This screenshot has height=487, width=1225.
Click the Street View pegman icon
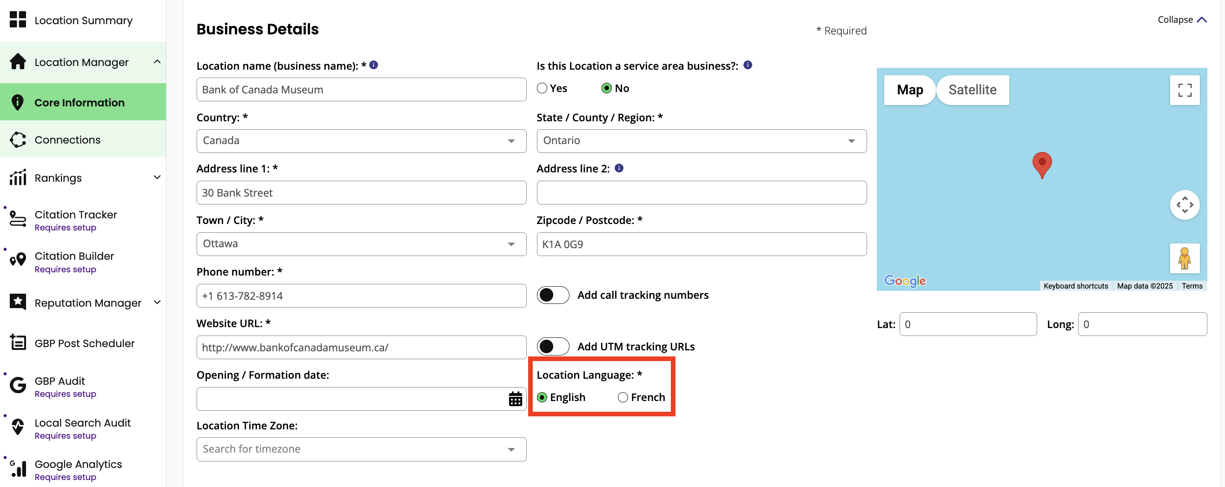[x=1185, y=258]
